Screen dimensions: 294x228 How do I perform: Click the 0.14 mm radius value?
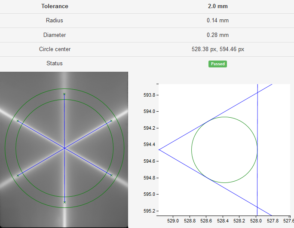[217, 20]
